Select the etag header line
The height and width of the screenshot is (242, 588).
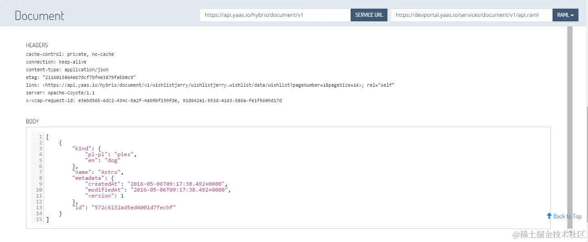(x=81, y=77)
